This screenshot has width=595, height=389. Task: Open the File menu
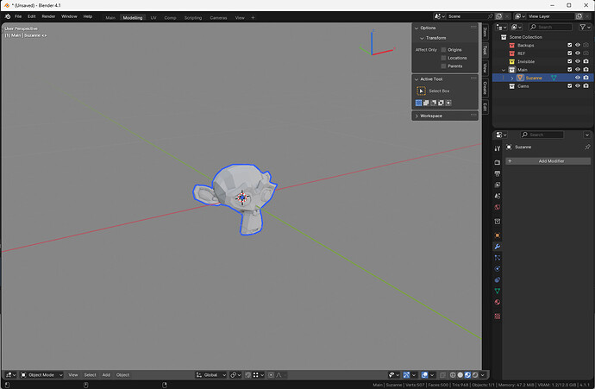point(18,16)
